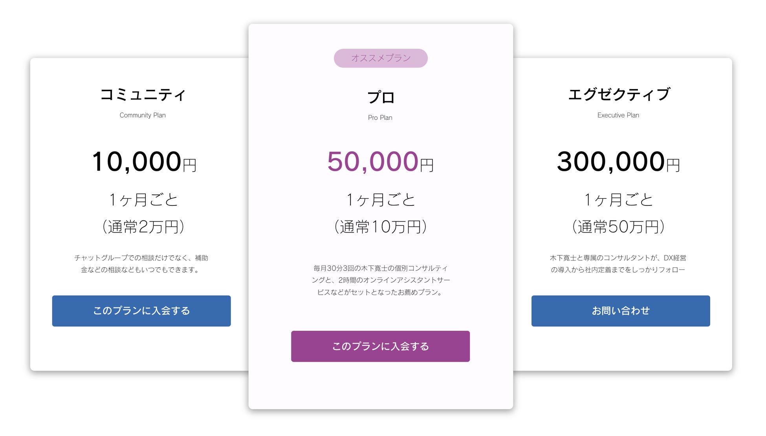Select the オススメプラン badge
Screen dimensions: 766x436
(x=381, y=58)
